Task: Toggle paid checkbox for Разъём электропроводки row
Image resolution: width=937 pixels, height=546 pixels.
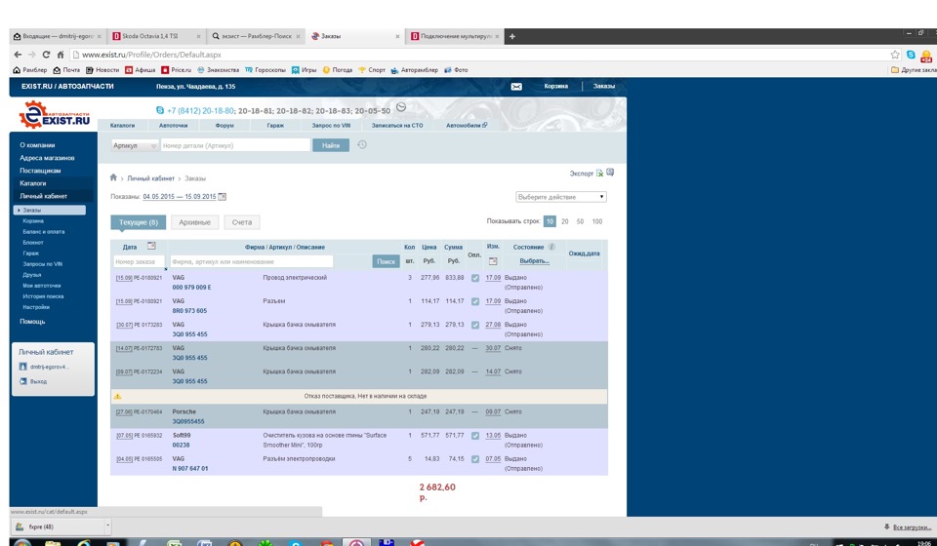Action: (x=475, y=459)
